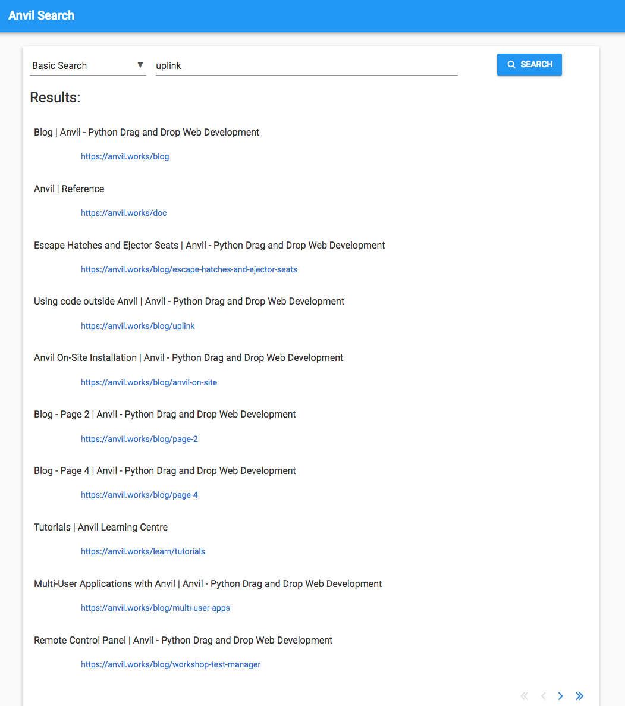This screenshot has height=706, width=625.
Task: Visit the escape-hatches-and-ejector-seats link
Action: click(189, 269)
